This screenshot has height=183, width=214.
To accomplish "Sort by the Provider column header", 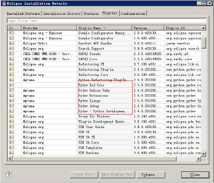I will click(x=49, y=28).
